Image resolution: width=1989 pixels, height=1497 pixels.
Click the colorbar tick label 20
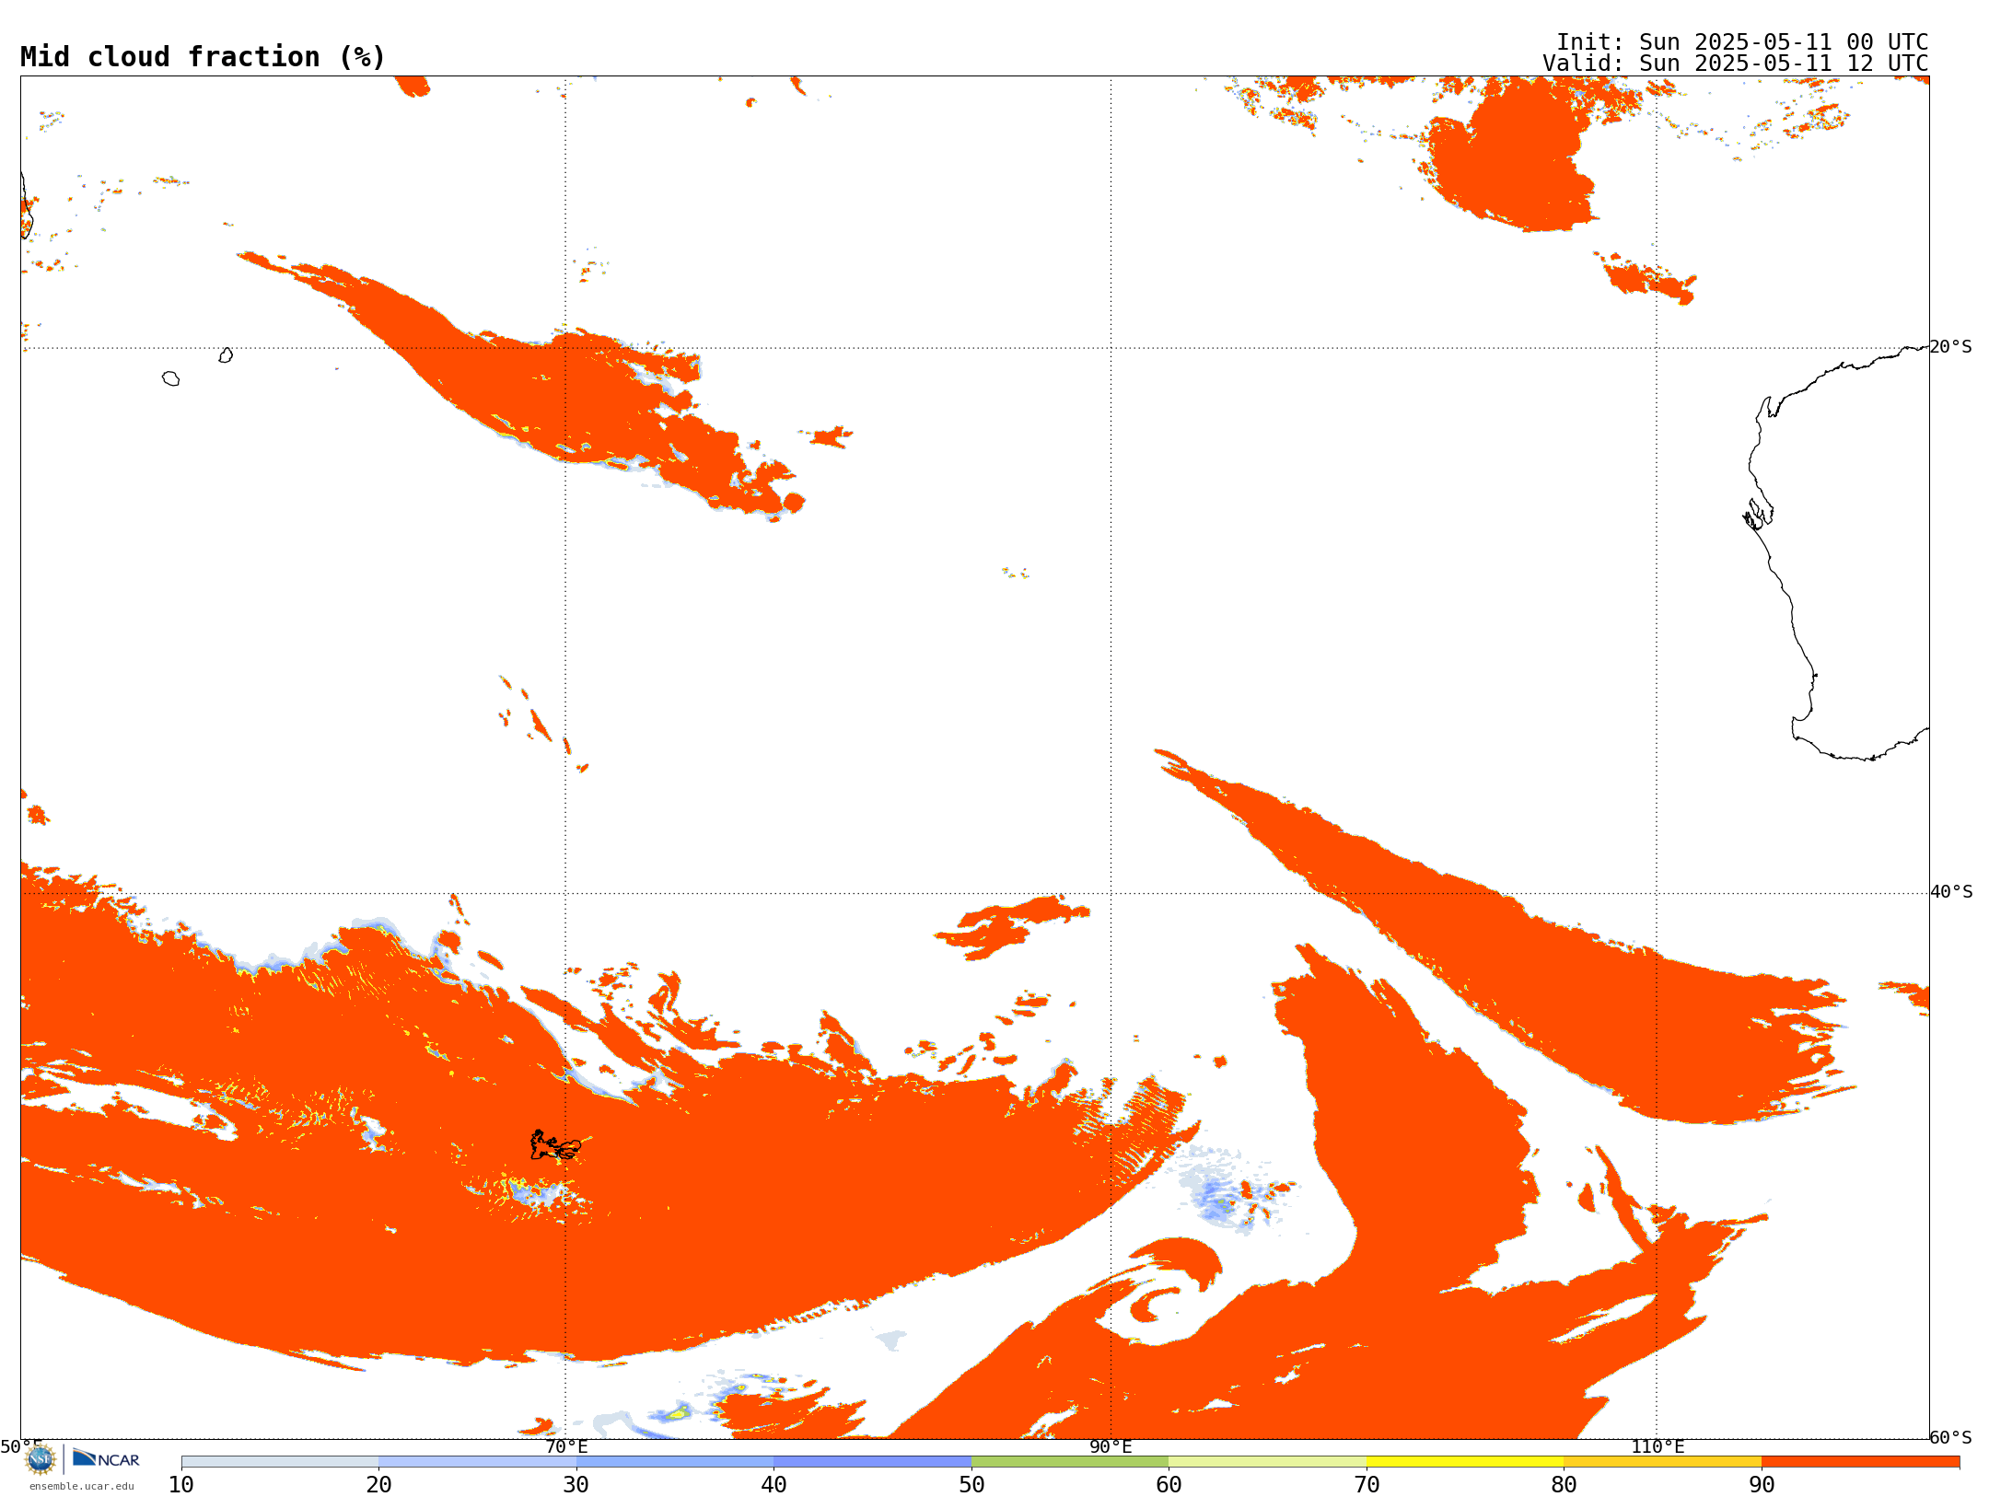[378, 1484]
